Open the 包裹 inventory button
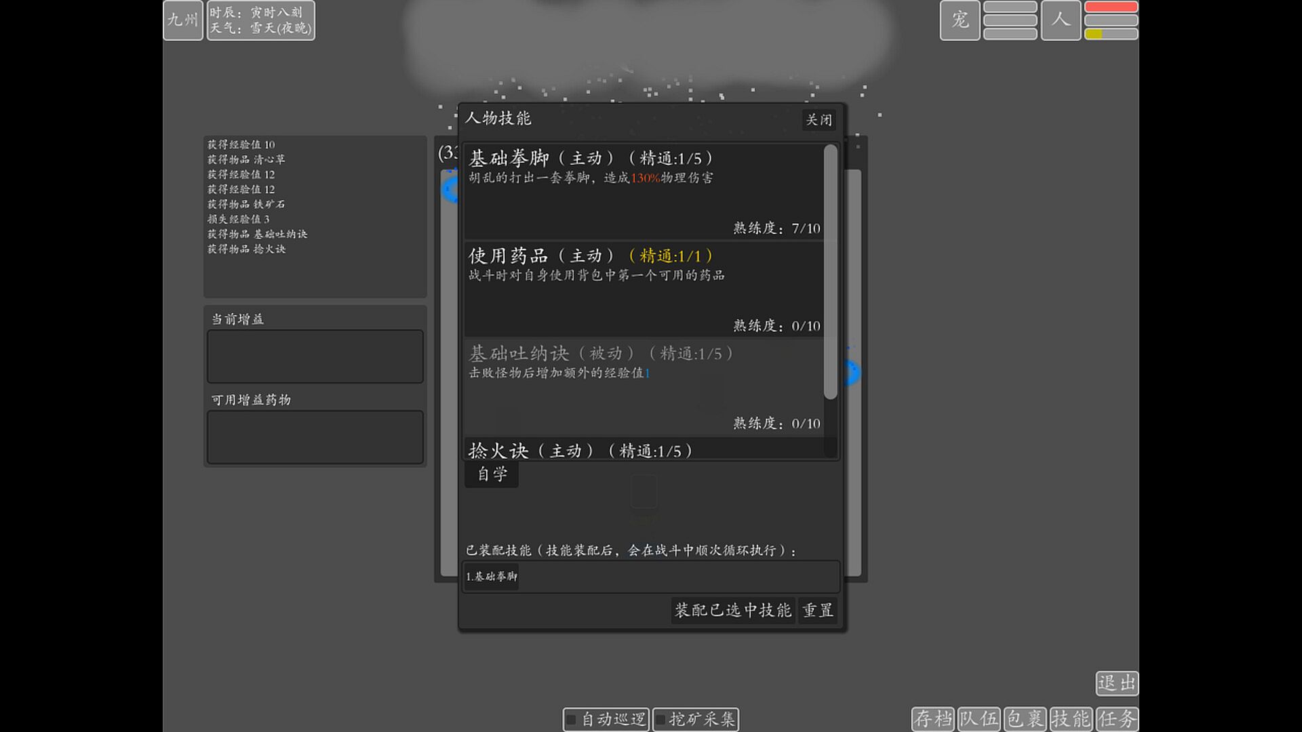This screenshot has width=1302, height=732. pos(1025,718)
